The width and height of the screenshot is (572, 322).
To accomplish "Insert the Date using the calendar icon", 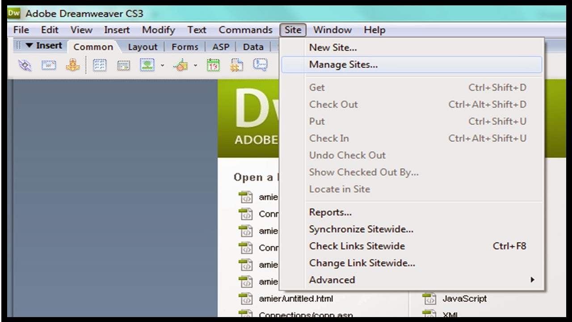I will click(213, 66).
